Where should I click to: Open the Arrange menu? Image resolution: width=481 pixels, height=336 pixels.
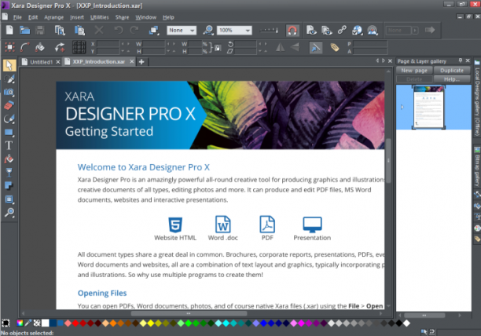[53, 17]
